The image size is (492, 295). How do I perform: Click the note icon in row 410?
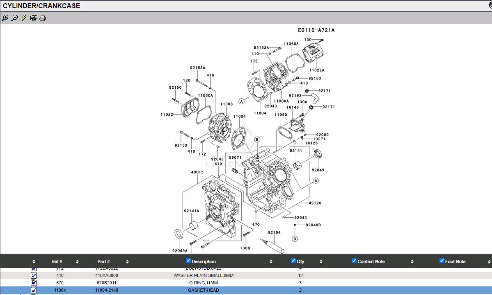click(34, 275)
